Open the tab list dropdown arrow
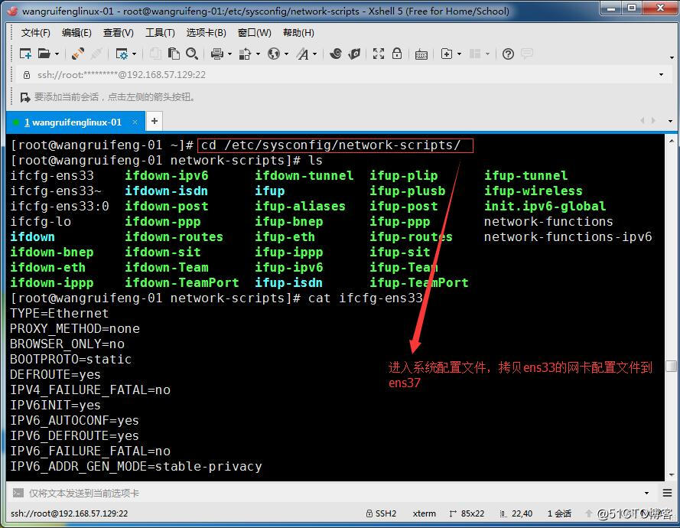This screenshot has height=528, width=680. click(x=670, y=121)
